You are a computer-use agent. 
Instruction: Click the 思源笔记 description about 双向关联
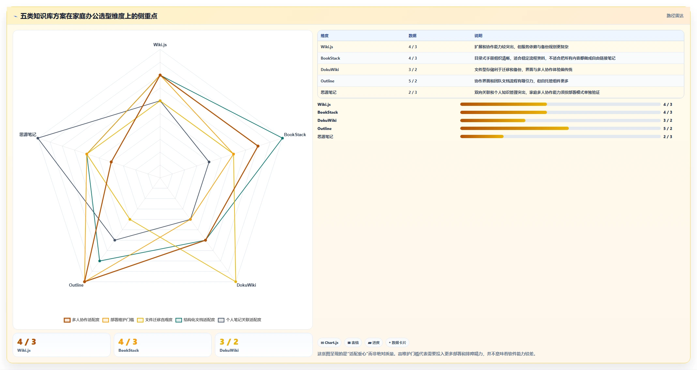point(537,92)
